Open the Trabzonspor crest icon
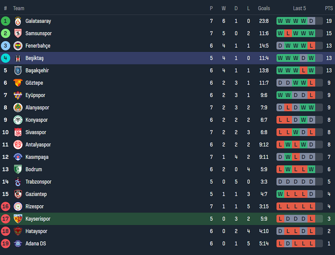Image resolution: width=335 pixels, height=255 pixels. [18, 182]
